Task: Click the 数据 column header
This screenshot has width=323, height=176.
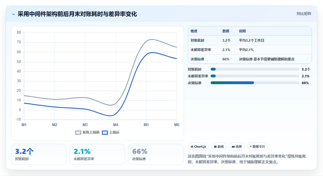Action: (226, 31)
